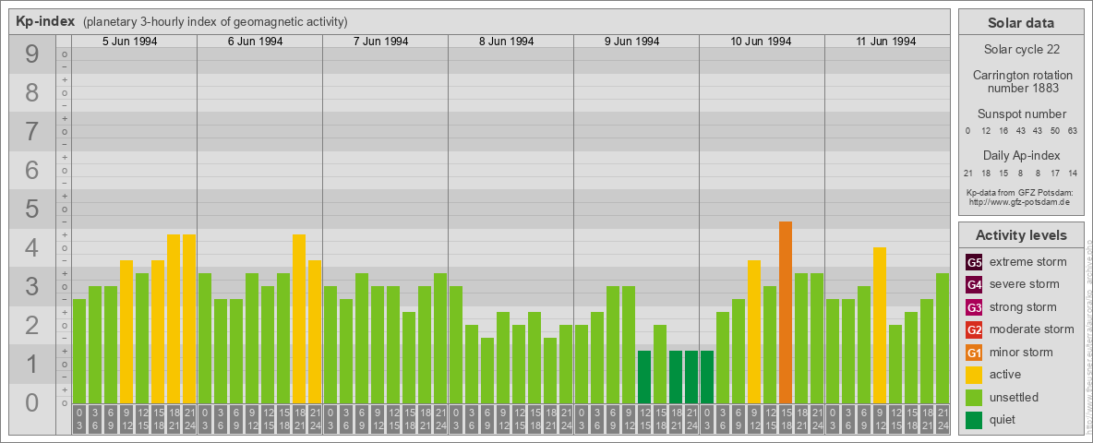The width and height of the screenshot is (1093, 443).
Task: Click the Kp-index chart title
Action: (x=45, y=21)
